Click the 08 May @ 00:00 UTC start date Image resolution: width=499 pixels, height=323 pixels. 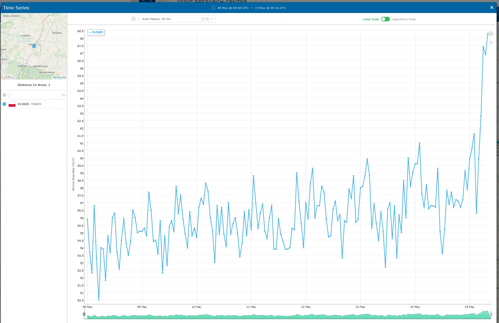coord(233,8)
